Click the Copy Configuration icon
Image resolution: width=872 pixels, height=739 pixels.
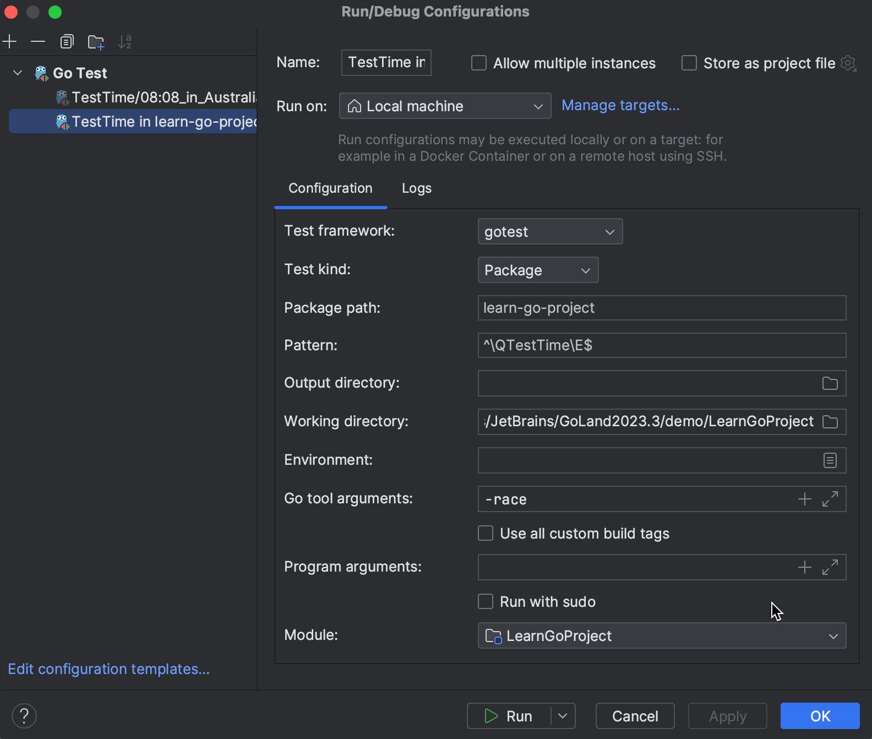tap(67, 42)
